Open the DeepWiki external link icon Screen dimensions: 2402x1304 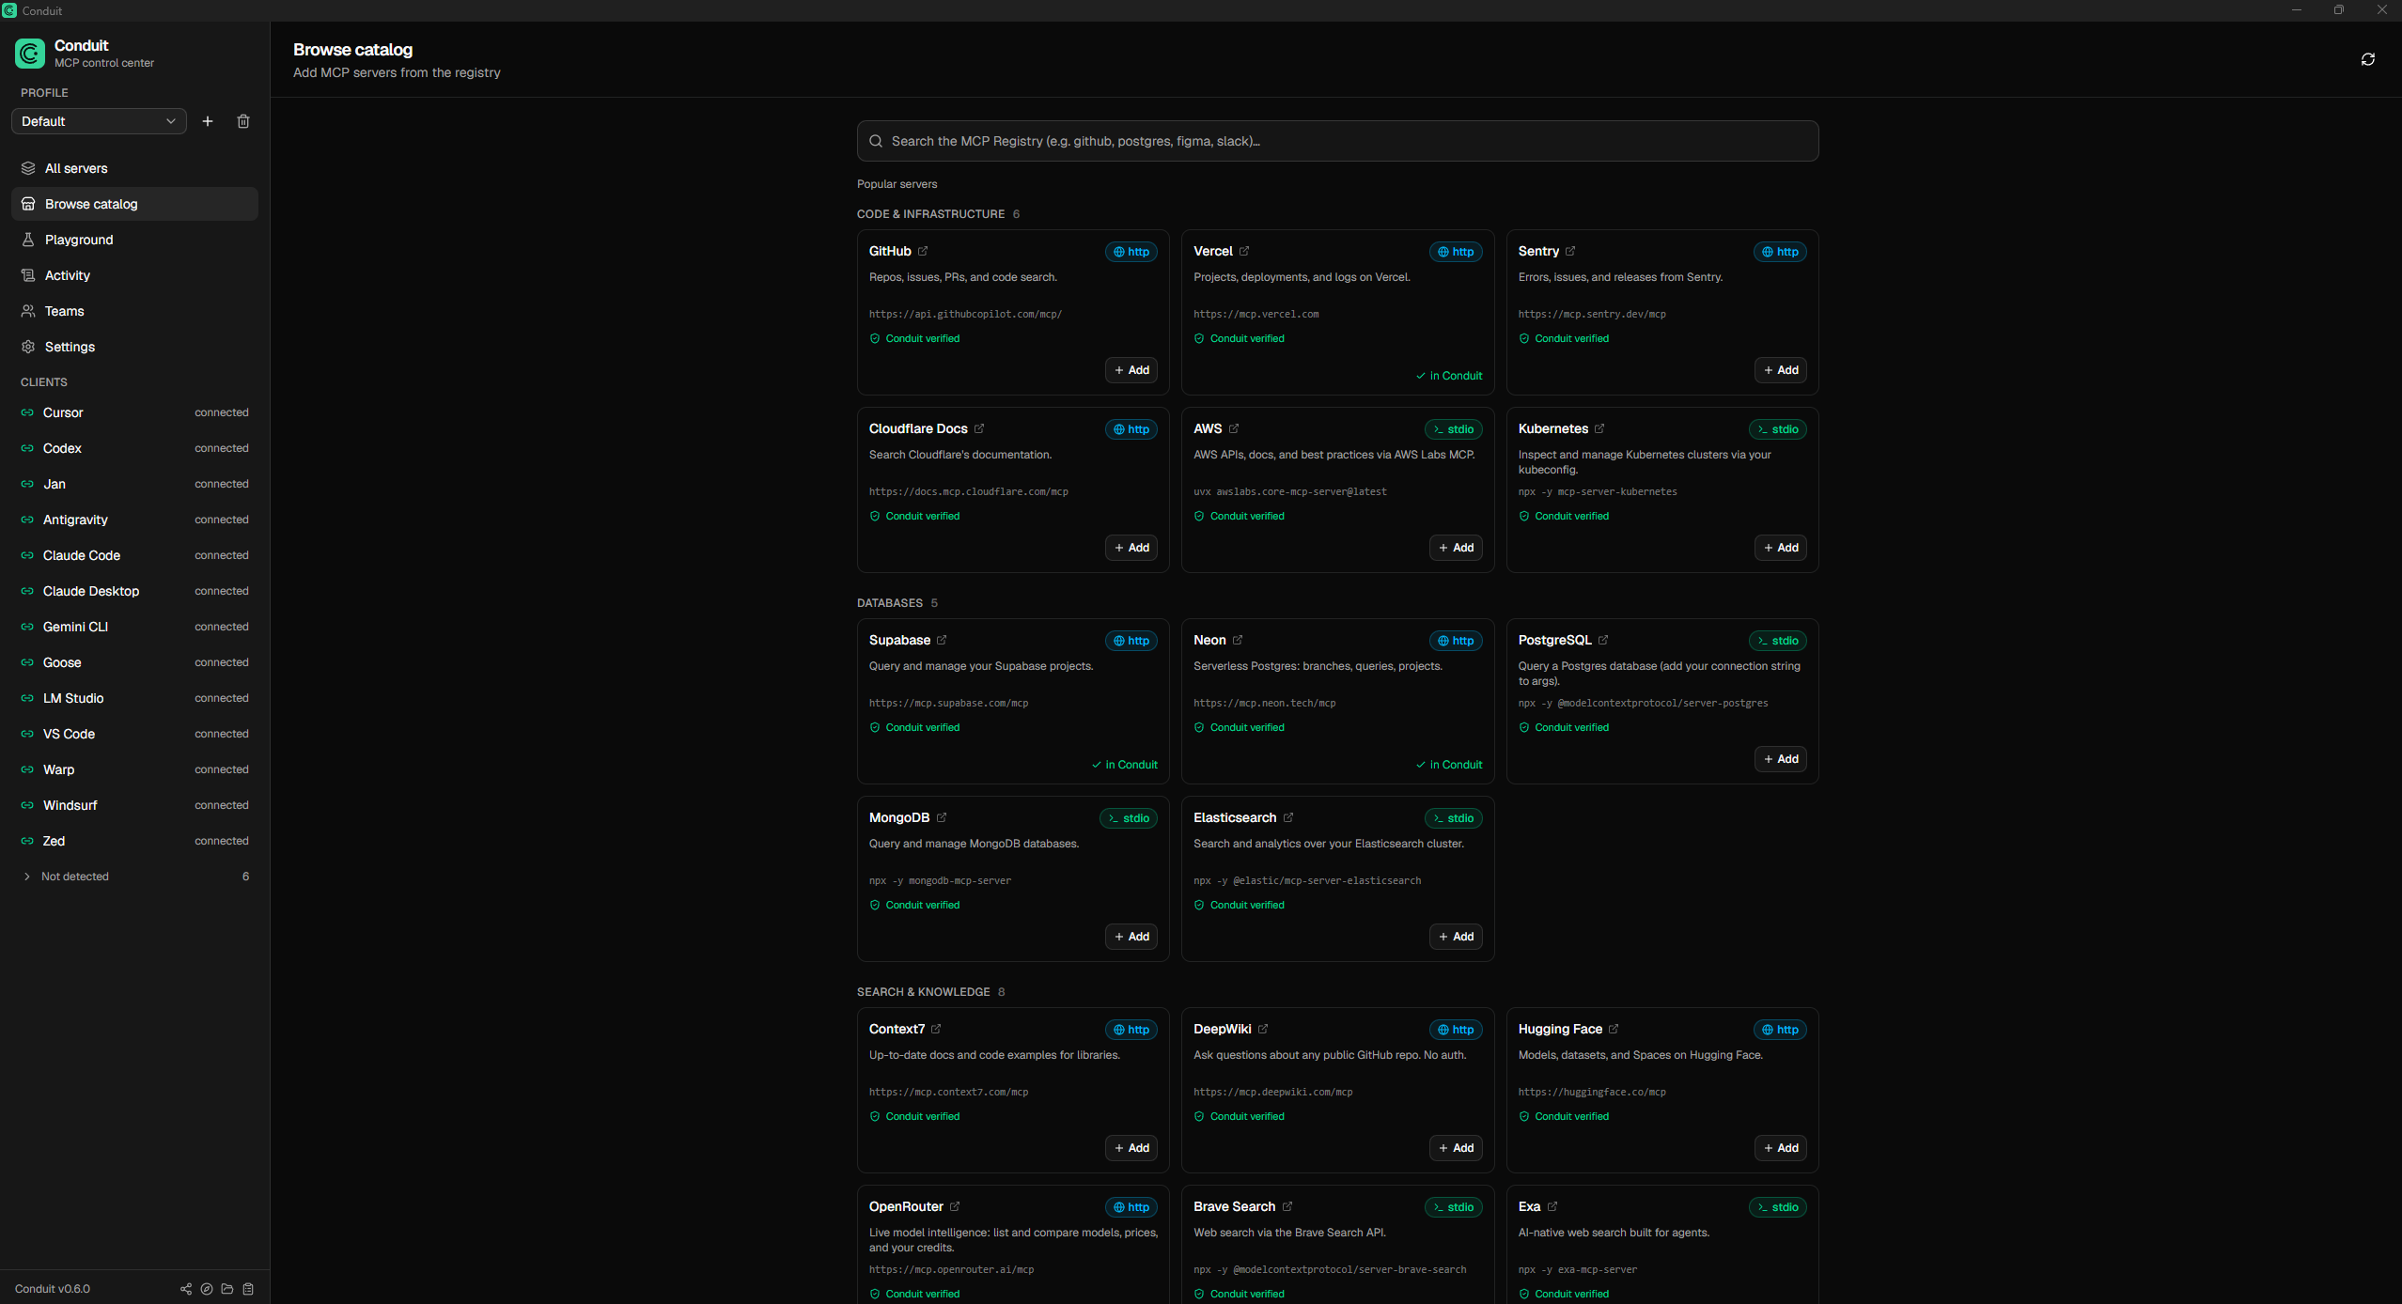tap(1263, 1029)
